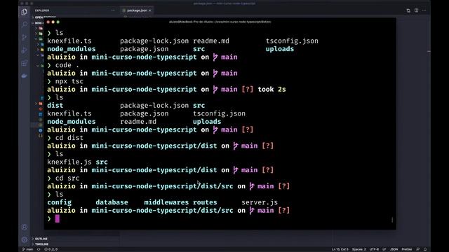Screen dimensions: 449x252
Task: Click the Spaces: 2 indentation setting
Action: 358,249
